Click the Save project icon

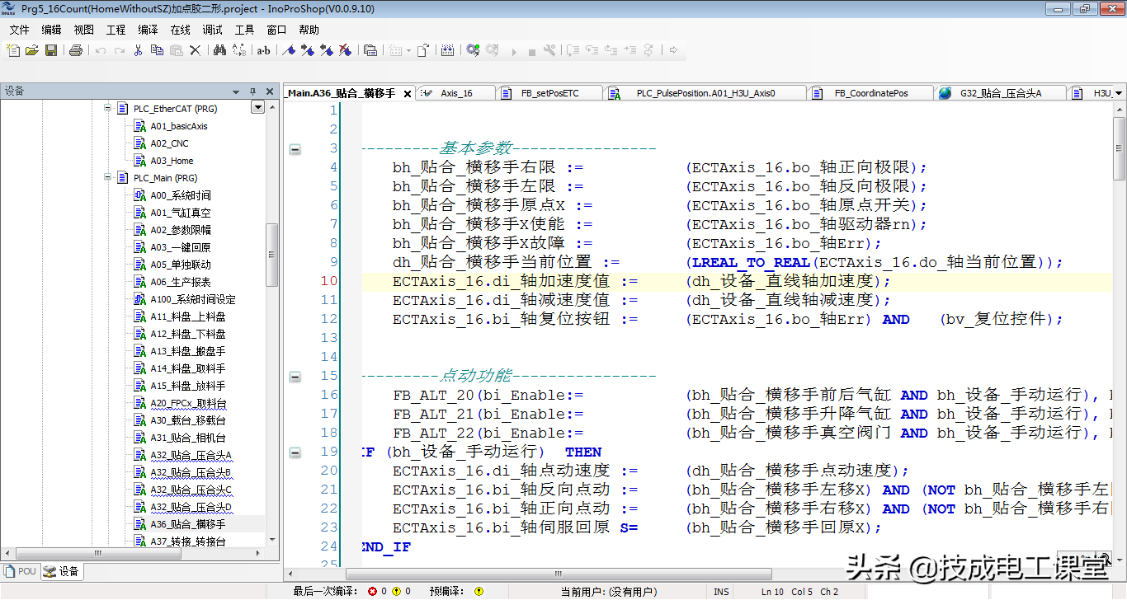click(x=51, y=50)
